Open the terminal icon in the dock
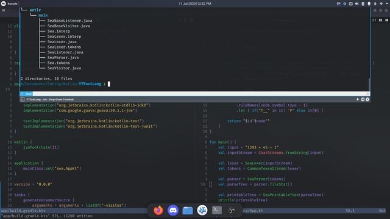The image size is (390, 219). click(x=217, y=210)
